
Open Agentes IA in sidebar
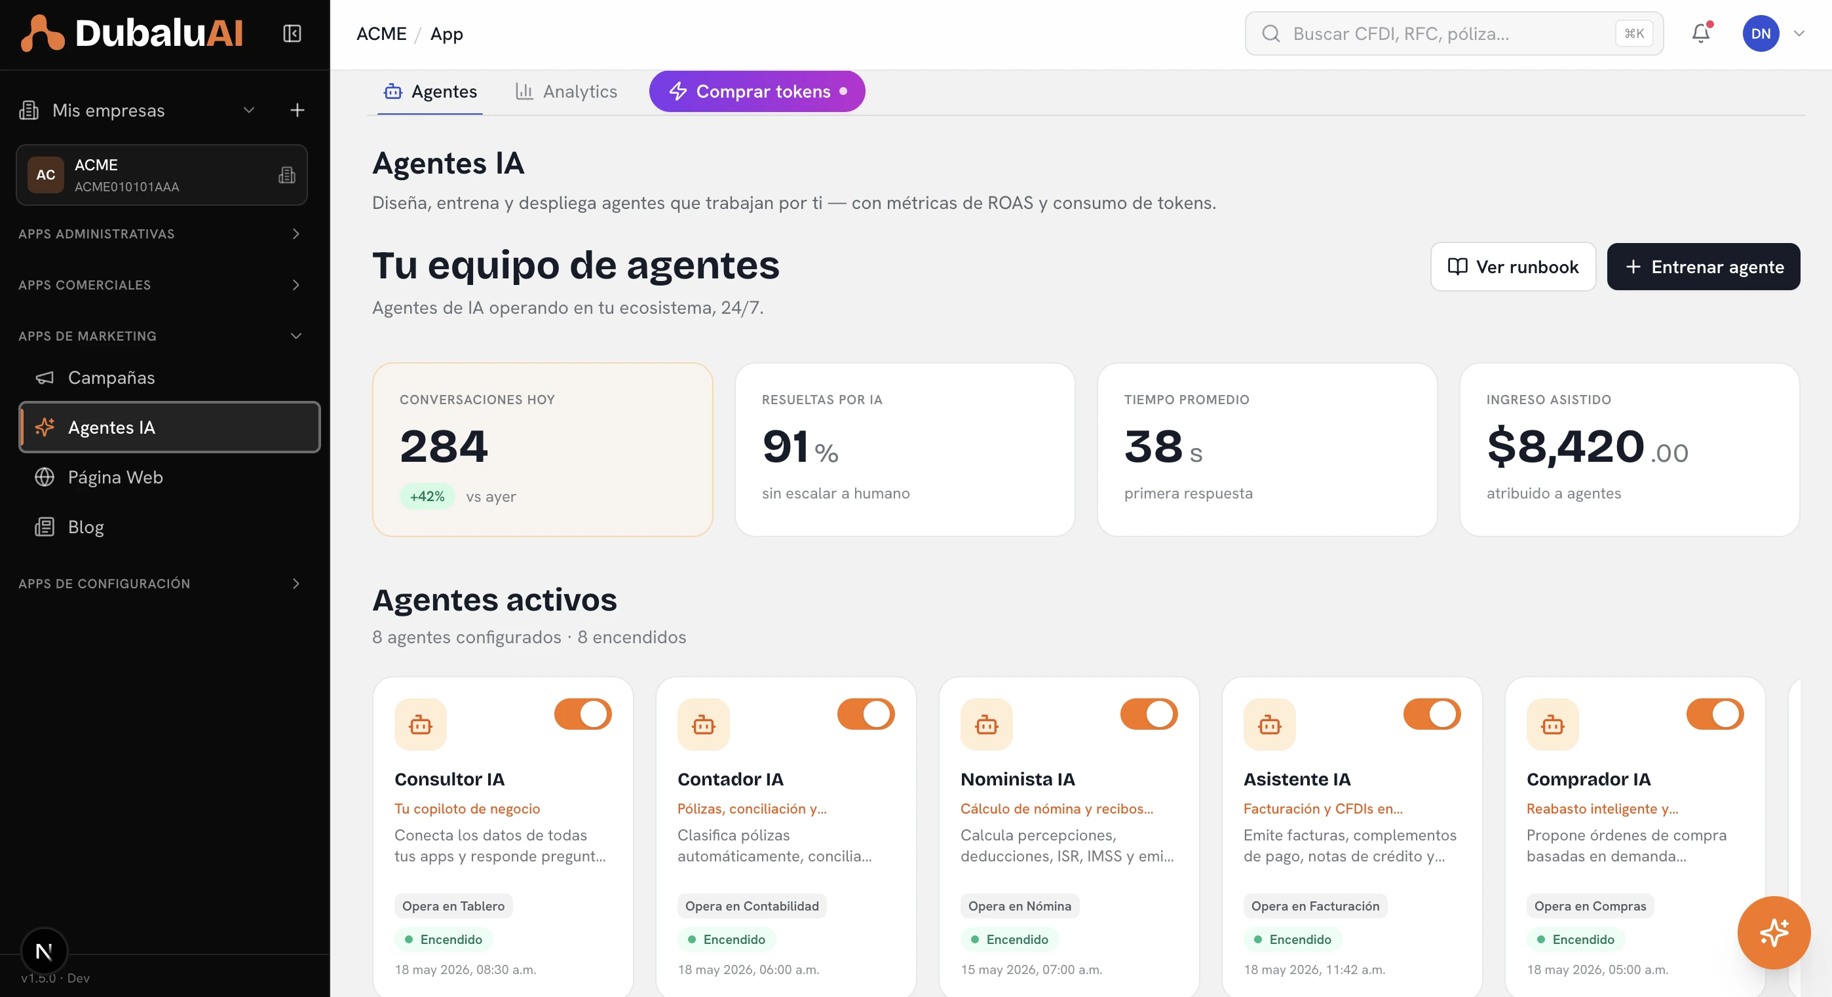(169, 427)
